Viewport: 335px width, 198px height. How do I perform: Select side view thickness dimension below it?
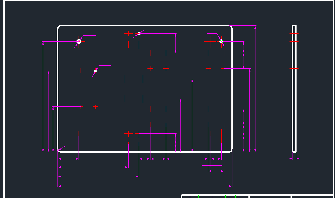[296, 159]
